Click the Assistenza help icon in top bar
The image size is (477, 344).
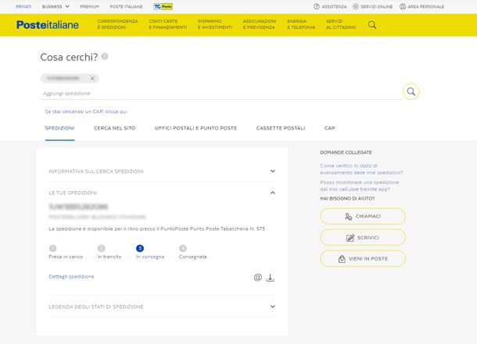[317, 6]
